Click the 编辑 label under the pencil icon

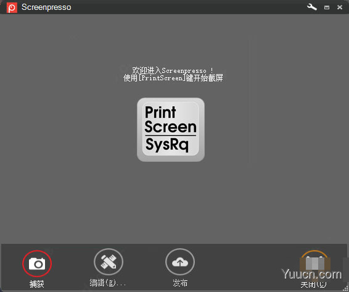108,283
